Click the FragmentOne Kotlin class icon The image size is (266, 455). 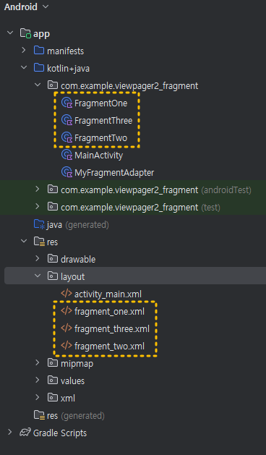point(66,103)
